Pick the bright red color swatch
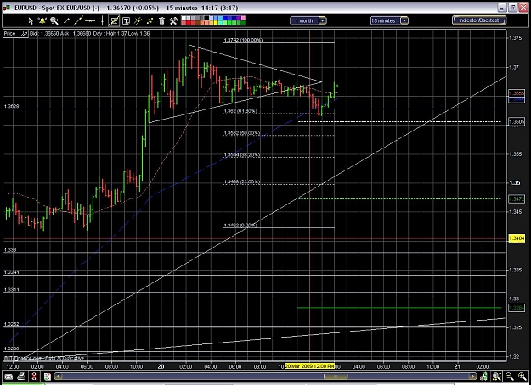The width and height of the screenshot is (531, 385). pos(189,23)
